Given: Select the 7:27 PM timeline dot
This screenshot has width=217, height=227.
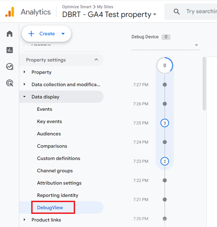Looking at the screenshot, I should point(165,84).
